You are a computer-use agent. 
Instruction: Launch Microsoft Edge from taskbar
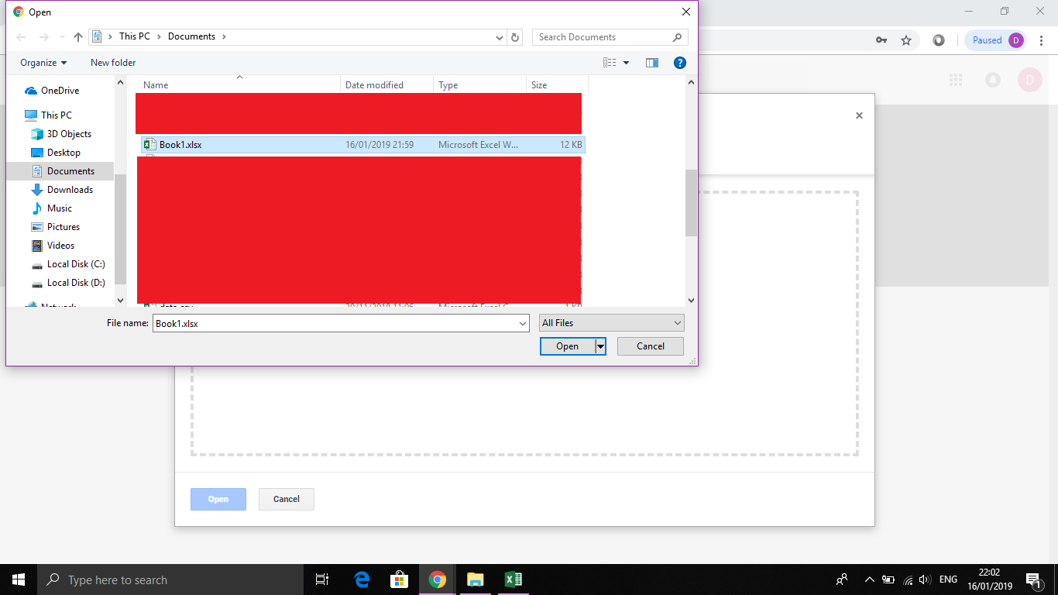click(362, 580)
